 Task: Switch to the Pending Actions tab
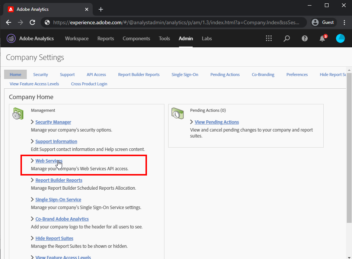225,75
